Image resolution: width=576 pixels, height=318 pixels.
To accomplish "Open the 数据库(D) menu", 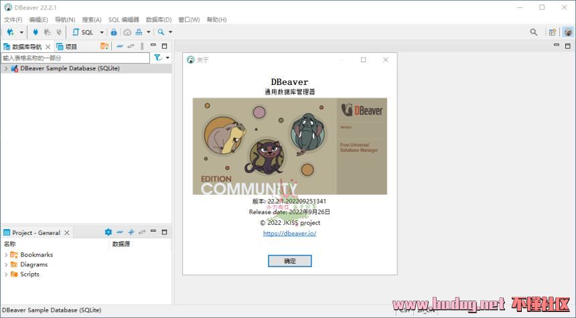I will [x=159, y=19].
